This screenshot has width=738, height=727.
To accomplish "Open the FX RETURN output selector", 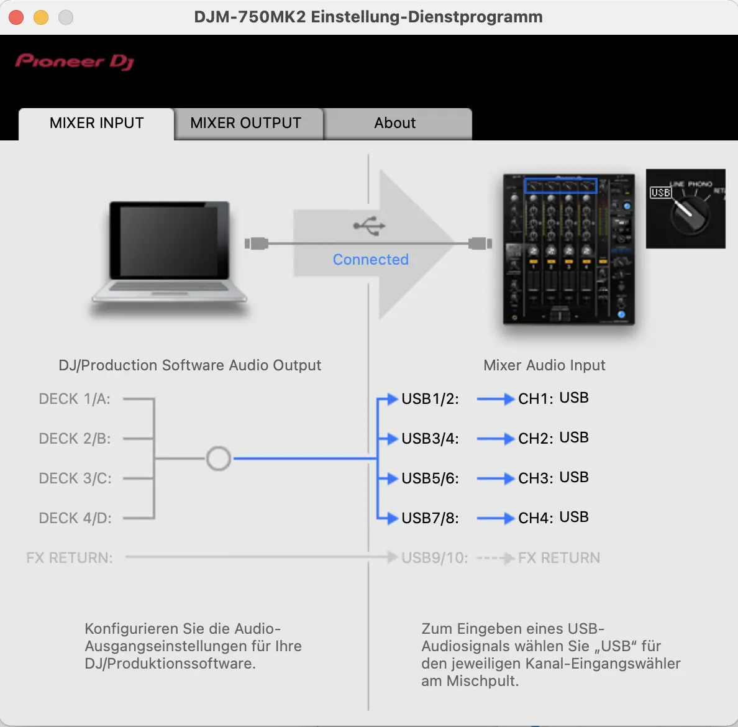I will tap(70, 558).
